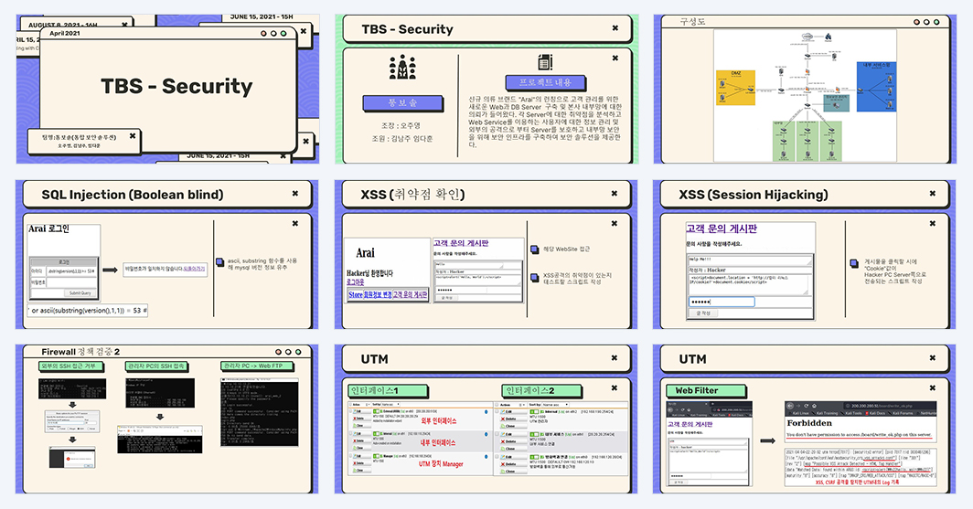This screenshot has height=509, width=973.
Task: Click 고객 문의 게시판 heading in Session Hijacking slide
Action: (722, 228)
